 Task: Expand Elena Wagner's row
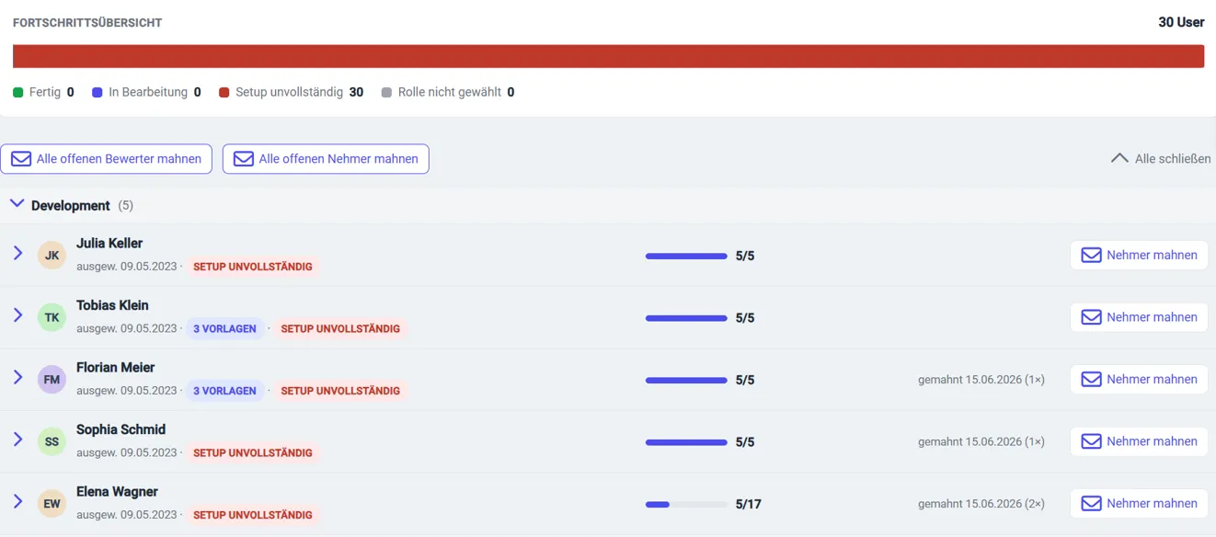(x=17, y=501)
